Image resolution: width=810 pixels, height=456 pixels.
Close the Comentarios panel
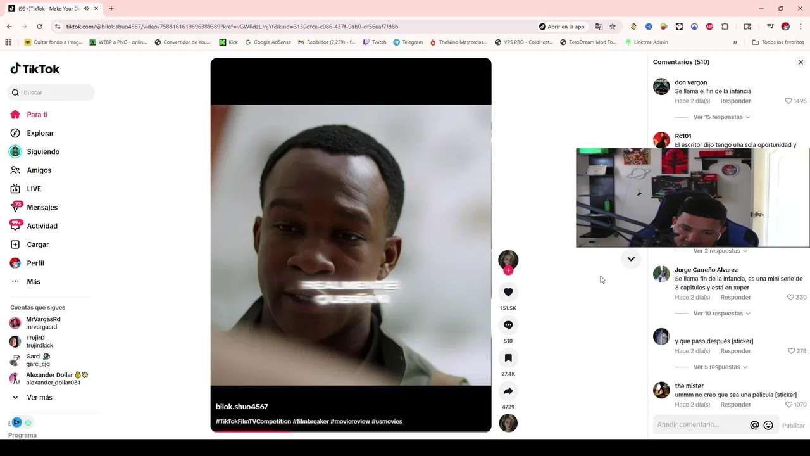click(x=801, y=62)
